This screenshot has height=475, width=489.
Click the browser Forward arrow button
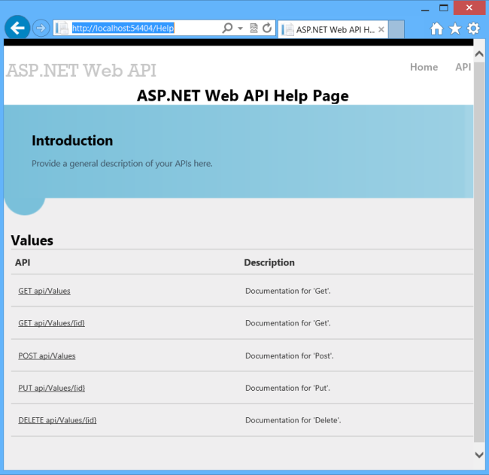click(41, 29)
